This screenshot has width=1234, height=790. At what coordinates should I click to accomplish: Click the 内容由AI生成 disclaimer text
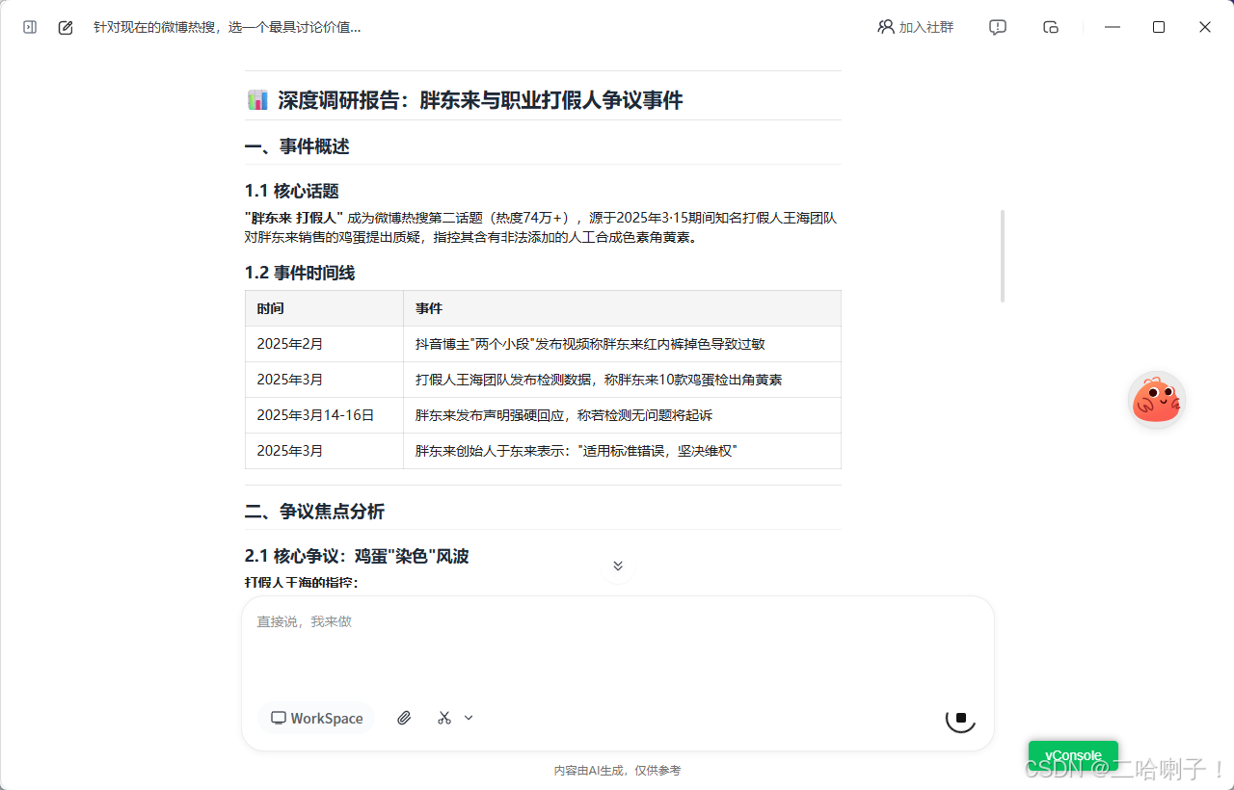(617, 771)
